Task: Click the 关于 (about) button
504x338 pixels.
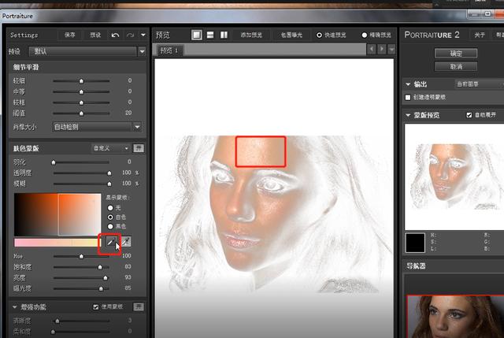Action: point(480,35)
